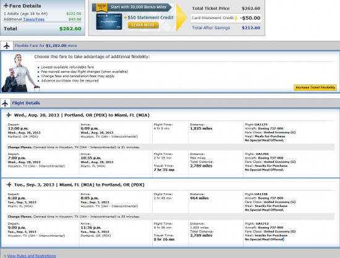Click the Total After Savings label

point(211,28)
